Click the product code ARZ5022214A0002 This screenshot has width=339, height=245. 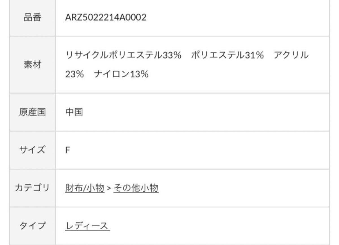[106, 18]
